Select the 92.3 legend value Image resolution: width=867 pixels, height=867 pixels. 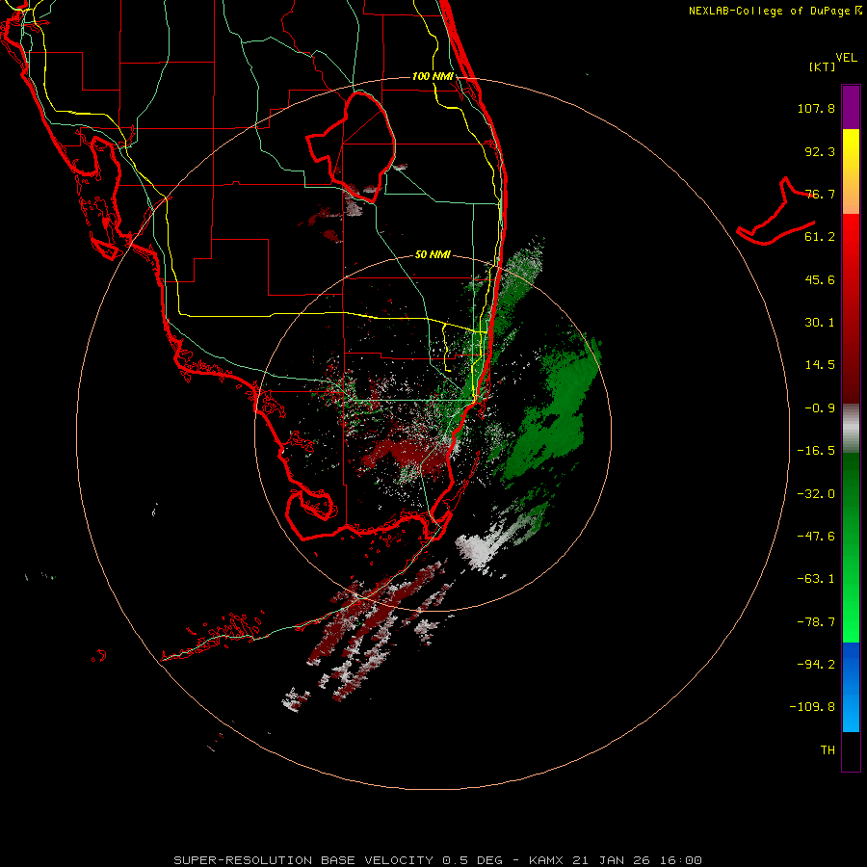tap(820, 151)
